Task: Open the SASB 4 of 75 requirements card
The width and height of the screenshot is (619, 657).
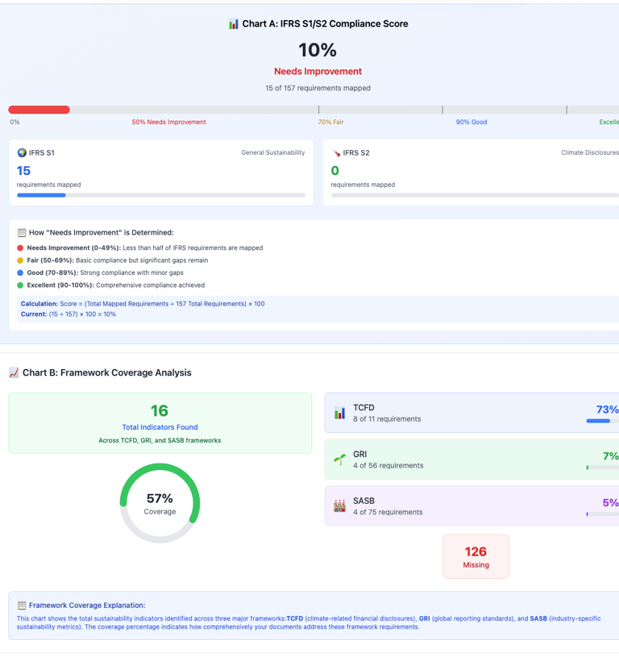Action: click(472, 506)
